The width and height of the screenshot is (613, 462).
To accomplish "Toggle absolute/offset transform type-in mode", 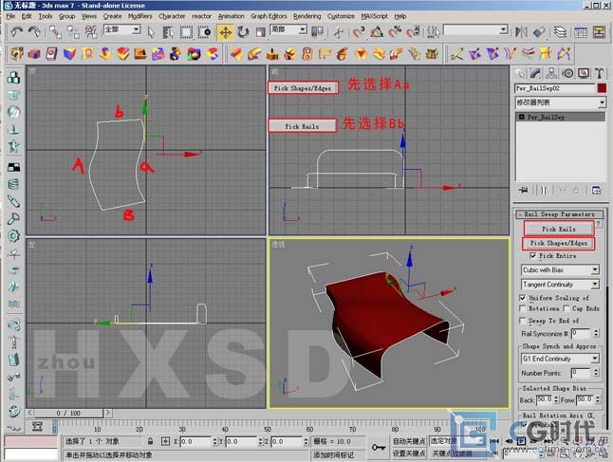I will click(x=165, y=441).
